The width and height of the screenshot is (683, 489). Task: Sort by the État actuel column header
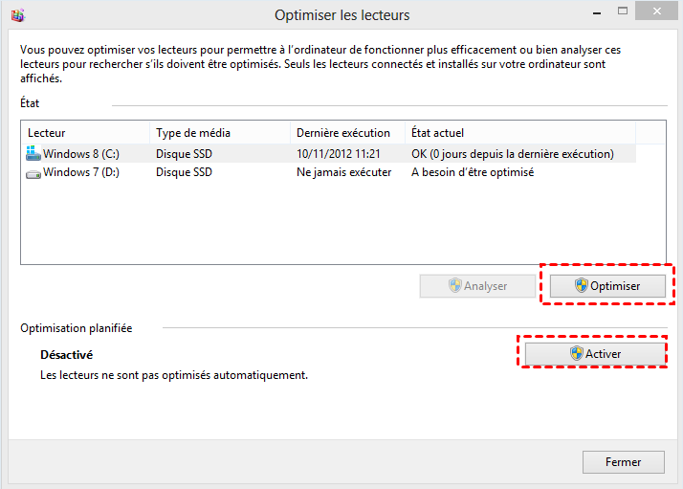pyautogui.click(x=520, y=133)
